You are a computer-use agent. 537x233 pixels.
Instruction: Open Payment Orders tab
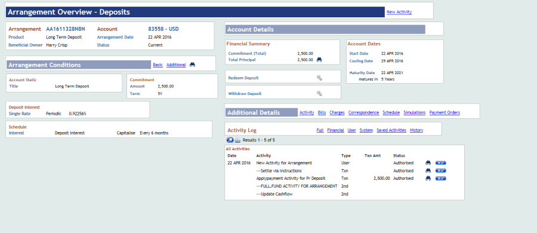point(445,112)
